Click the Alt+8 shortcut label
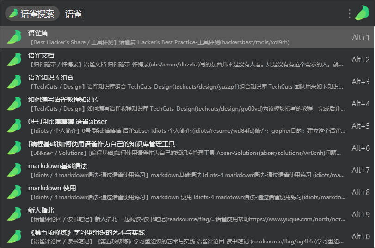Image resolution: width=375 pixels, height=248 pixels. point(361,192)
